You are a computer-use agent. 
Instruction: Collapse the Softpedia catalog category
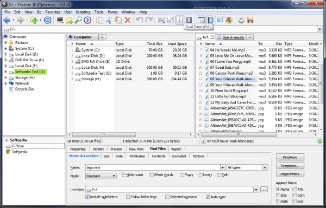(x=6, y=140)
